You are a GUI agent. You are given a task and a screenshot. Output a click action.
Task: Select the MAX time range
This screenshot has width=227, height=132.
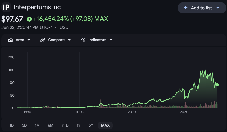pyautogui.click(x=105, y=125)
